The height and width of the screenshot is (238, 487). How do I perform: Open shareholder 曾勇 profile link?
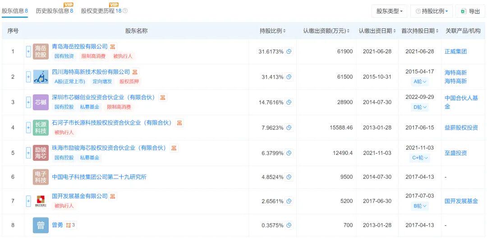(x=57, y=225)
